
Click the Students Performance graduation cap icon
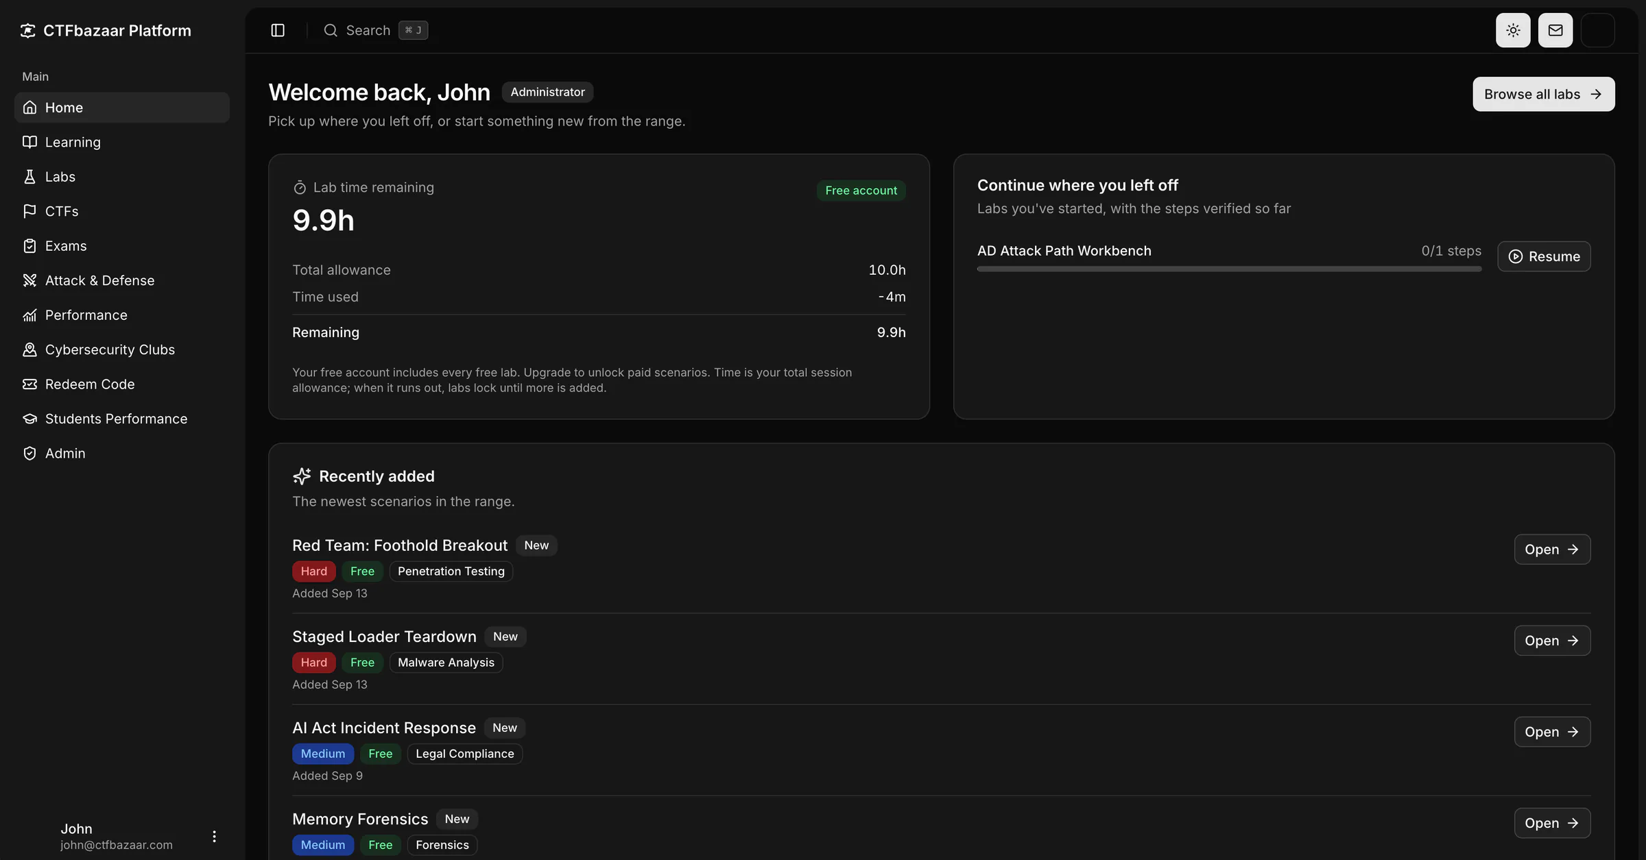tap(29, 419)
